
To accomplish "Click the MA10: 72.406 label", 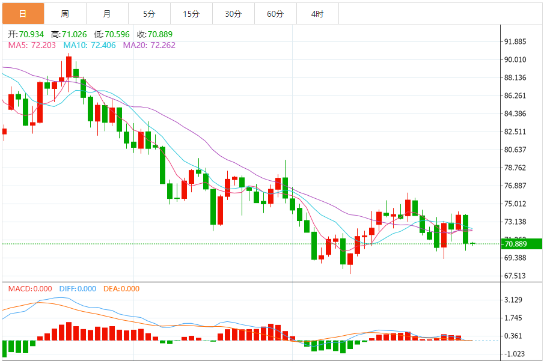I will [x=90, y=45].
